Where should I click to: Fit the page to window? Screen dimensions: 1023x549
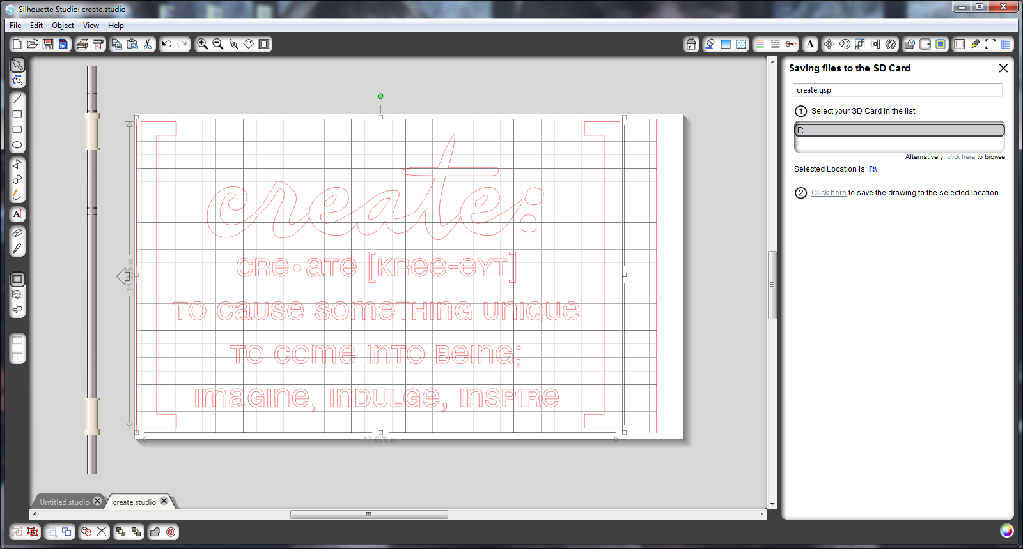point(264,44)
